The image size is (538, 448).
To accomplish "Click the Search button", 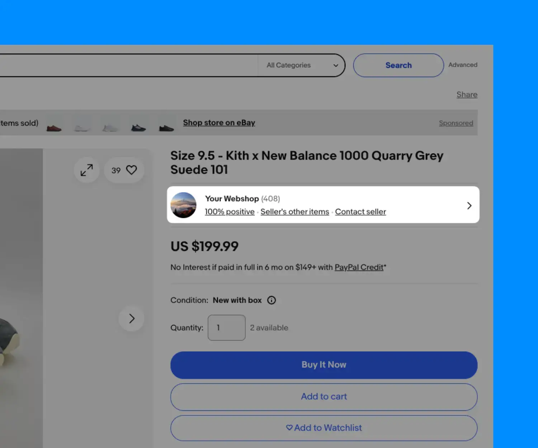I will [398, 65].
